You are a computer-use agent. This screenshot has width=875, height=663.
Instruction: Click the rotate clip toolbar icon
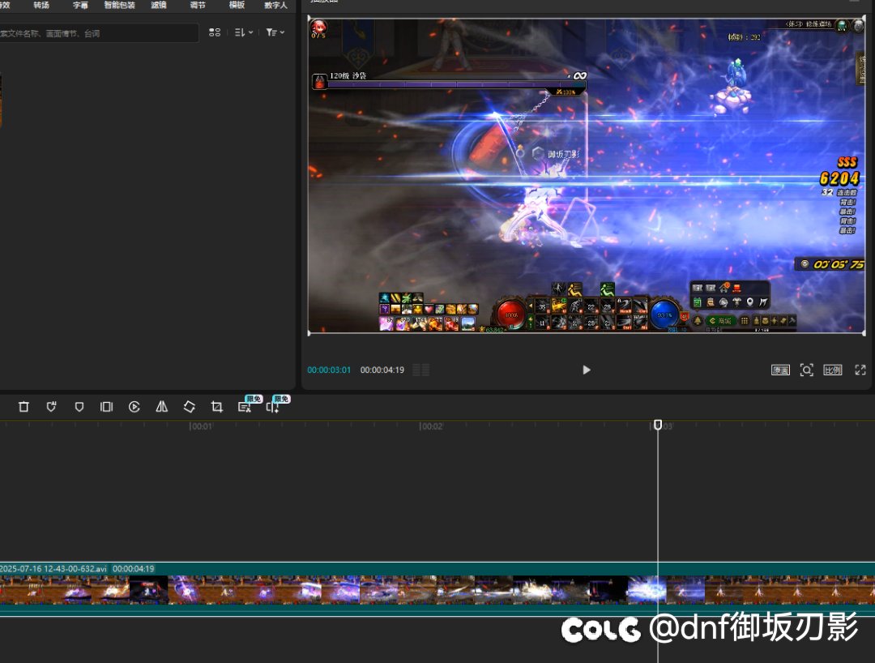[189, 407]
